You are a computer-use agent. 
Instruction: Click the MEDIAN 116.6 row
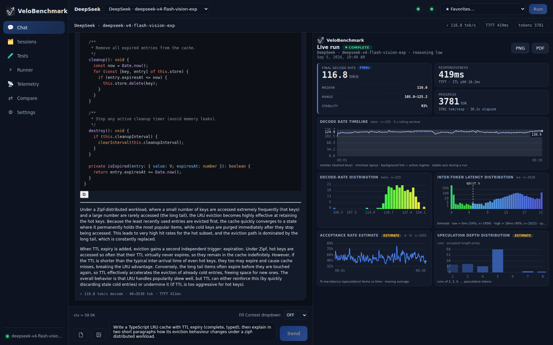[x=375, y=88]
